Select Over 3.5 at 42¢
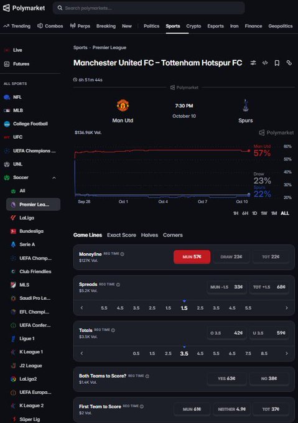 (226, 333)
